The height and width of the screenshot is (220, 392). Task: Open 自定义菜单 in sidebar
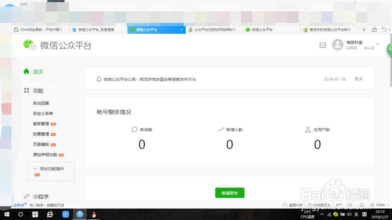tap(43, 114)
